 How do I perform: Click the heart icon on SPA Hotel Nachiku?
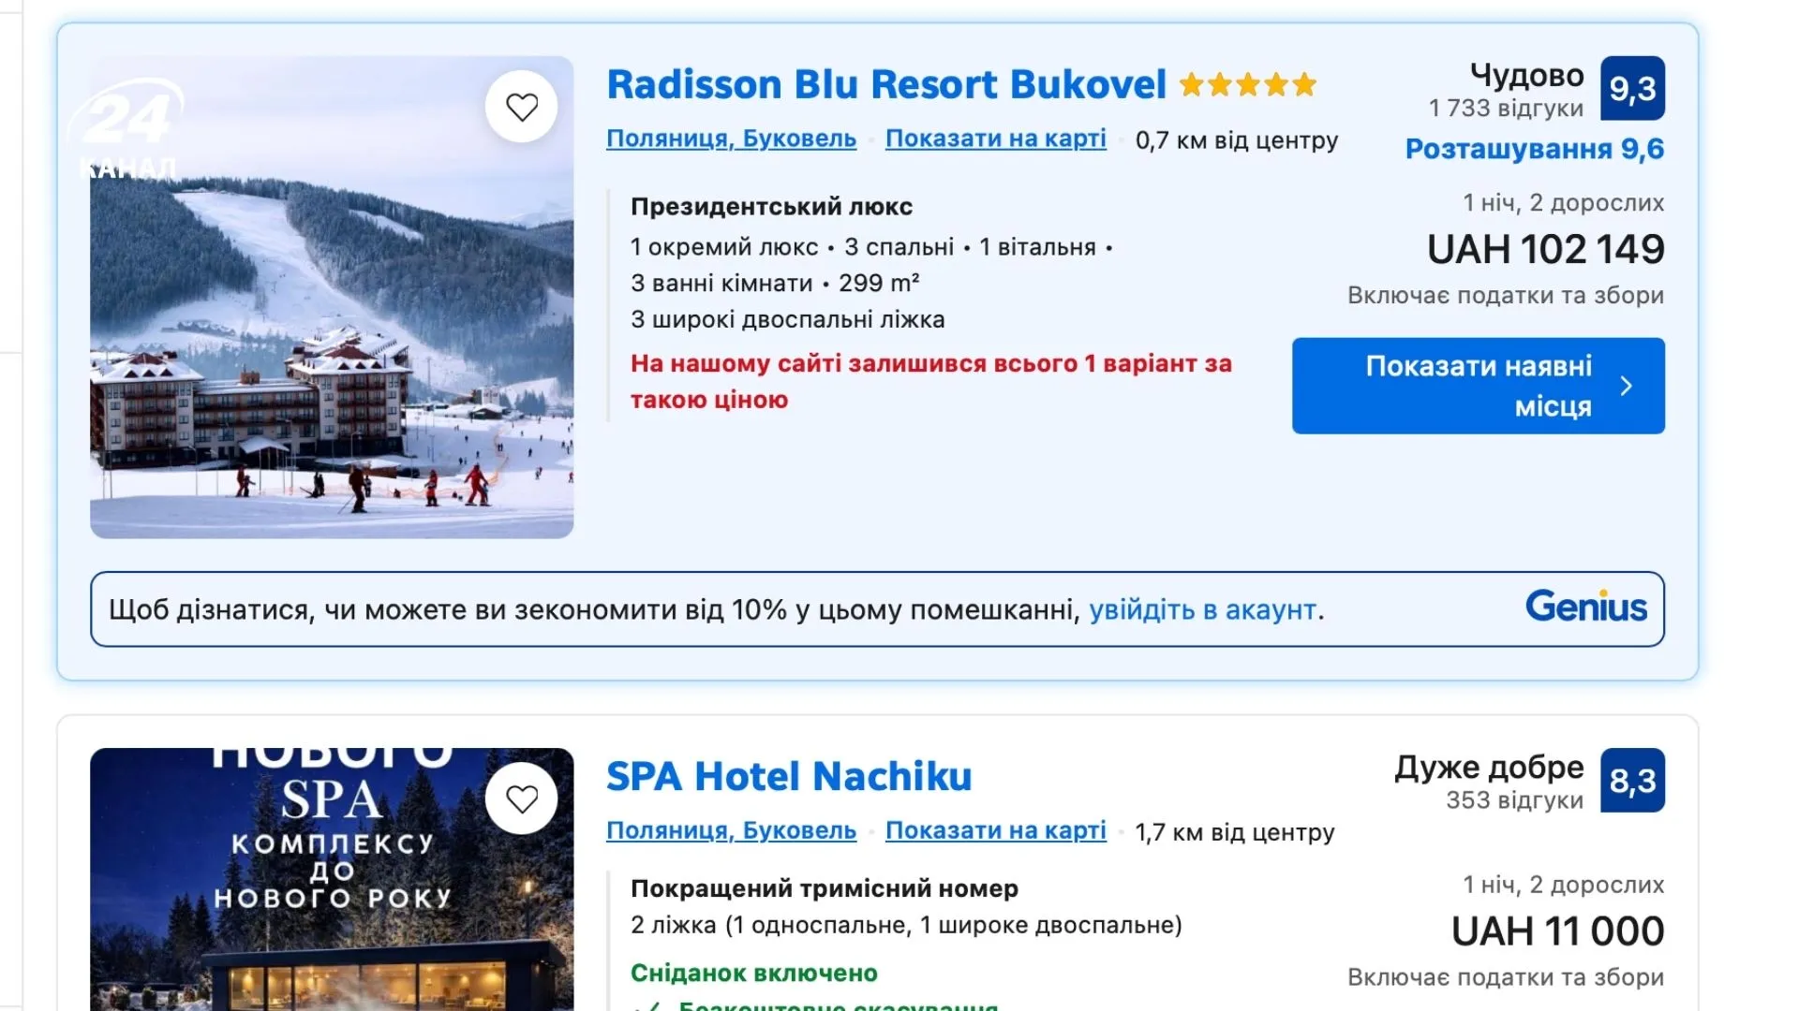(x=522, y=800)
